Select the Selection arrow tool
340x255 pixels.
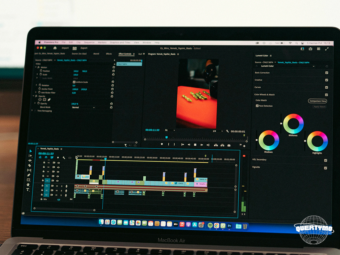(30, 151)
